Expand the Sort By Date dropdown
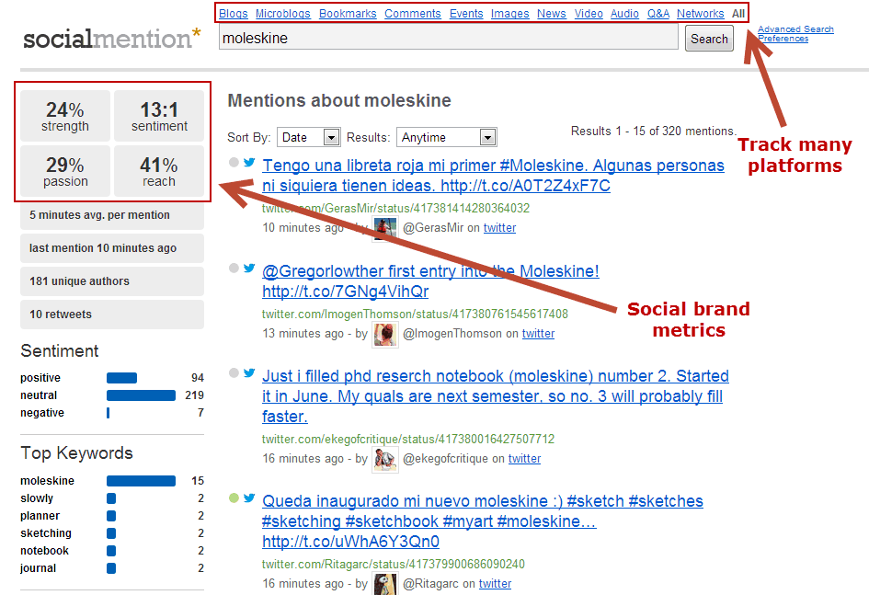The image size is (869, 595). tap(308, 137)
